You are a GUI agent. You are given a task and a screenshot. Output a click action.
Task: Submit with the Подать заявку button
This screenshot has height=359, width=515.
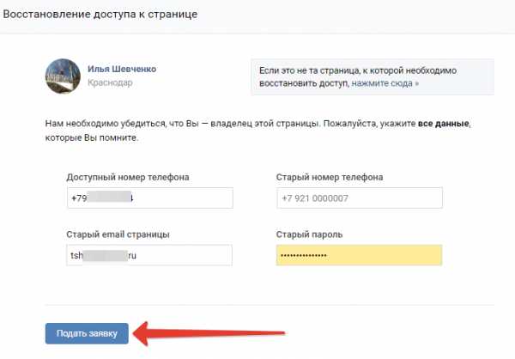[x=87, y=333]
